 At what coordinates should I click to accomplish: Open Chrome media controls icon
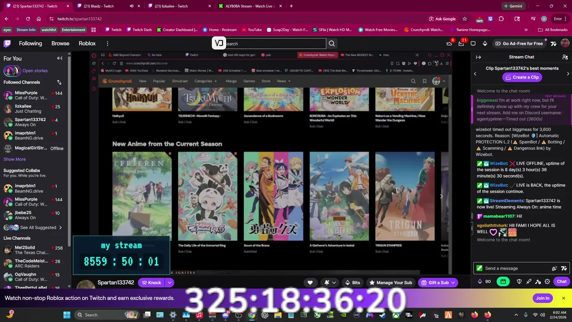click(x=533, y=19)
